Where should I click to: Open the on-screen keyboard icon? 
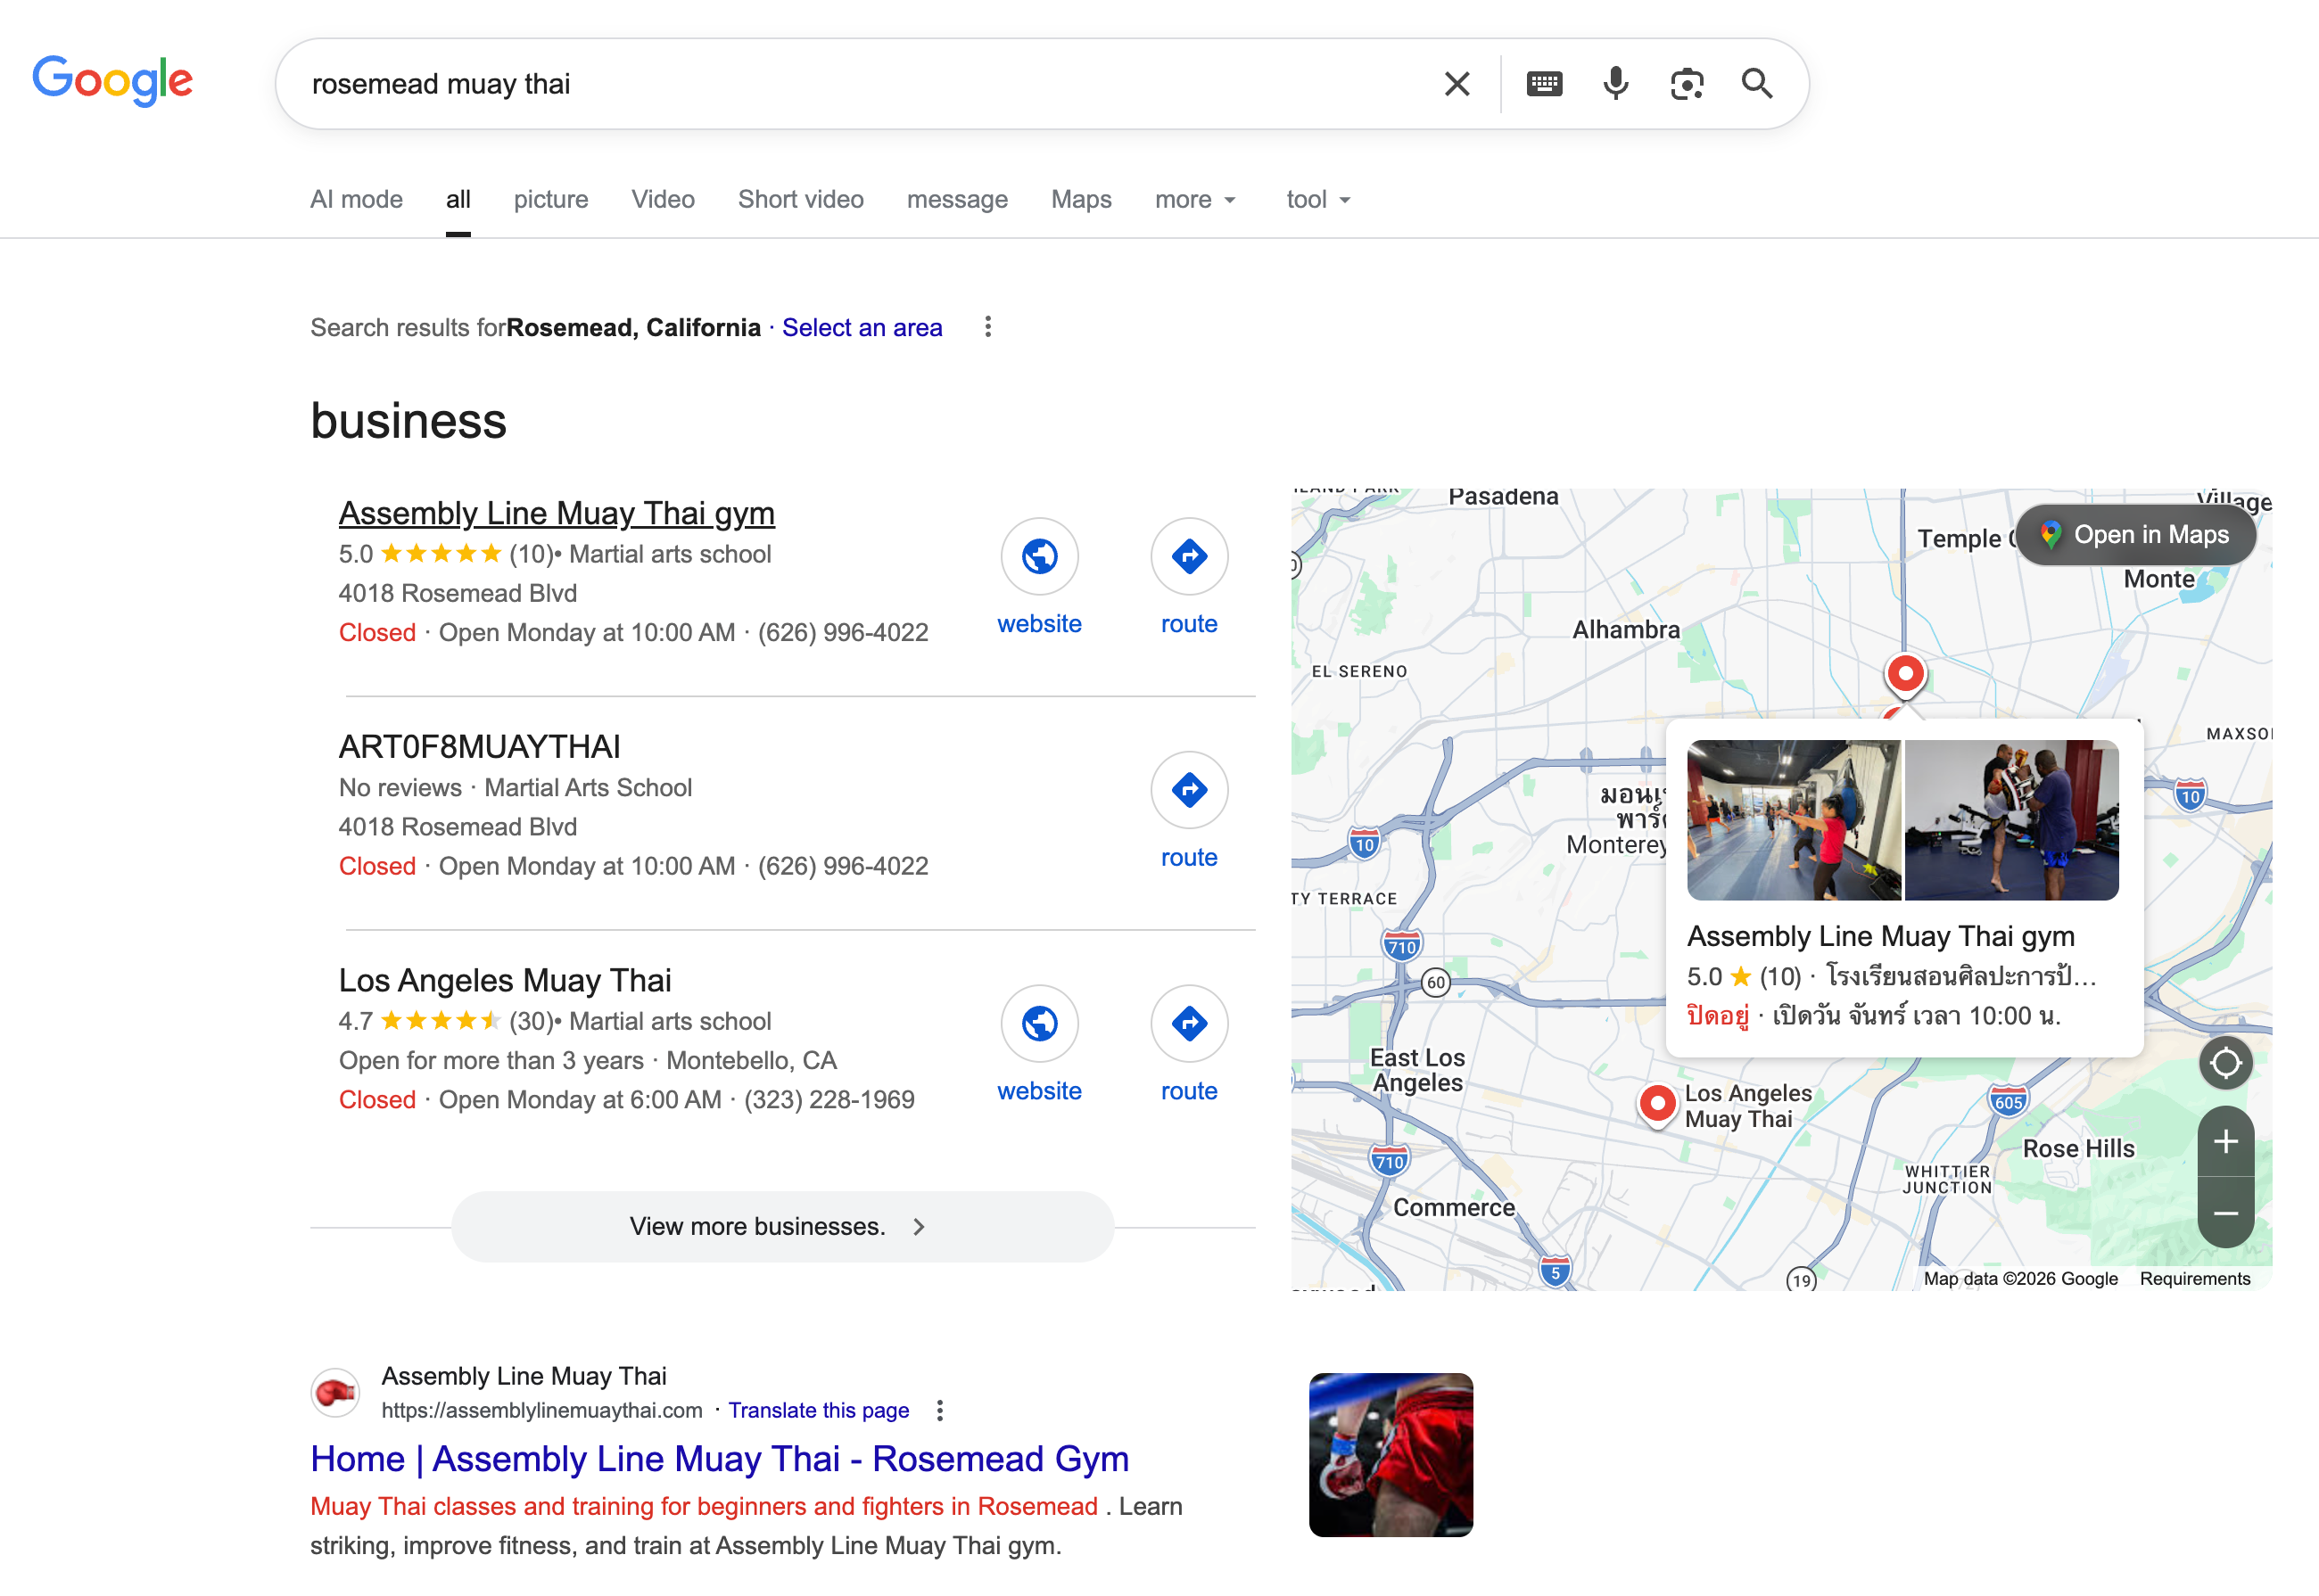pyautogui.click(x=1544, y=84)
